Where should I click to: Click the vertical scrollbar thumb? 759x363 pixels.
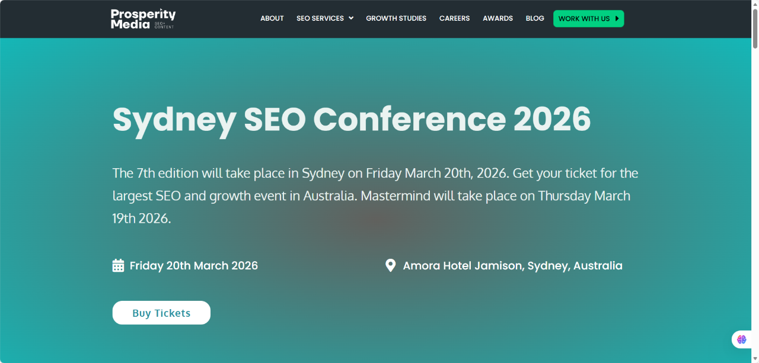755,28
